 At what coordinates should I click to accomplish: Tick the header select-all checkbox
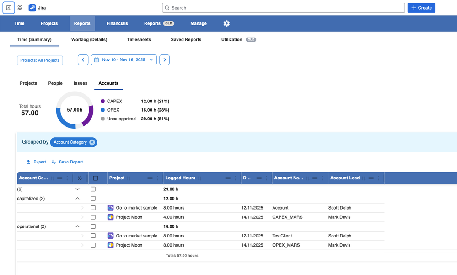(95, 178)
